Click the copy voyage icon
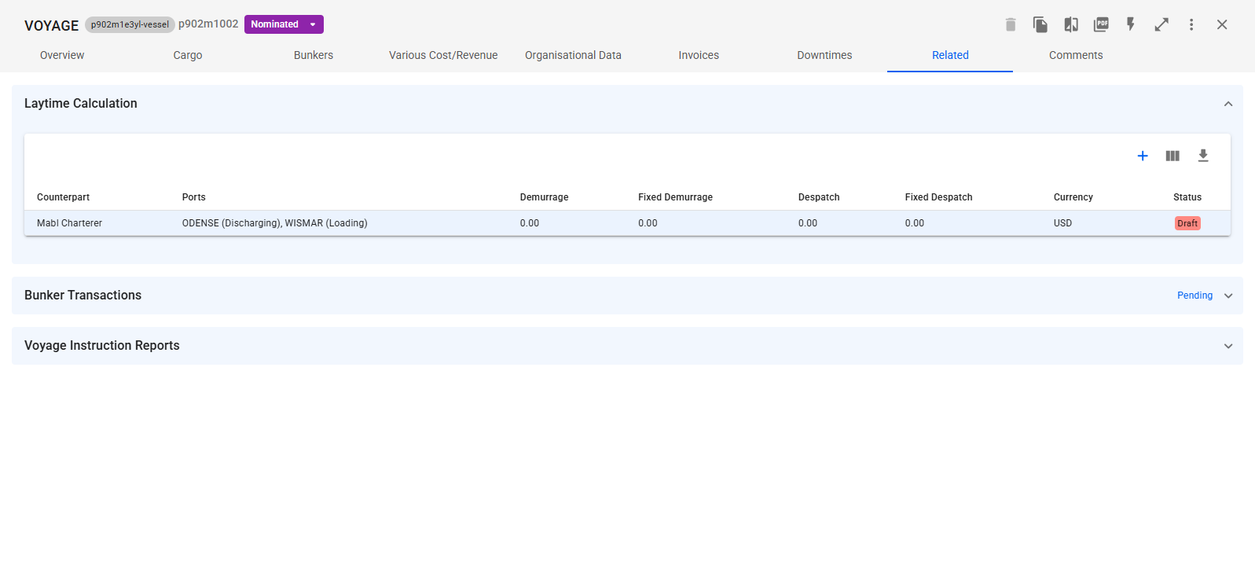The width and height of the screenshot is (1255, 584). 1040,24
